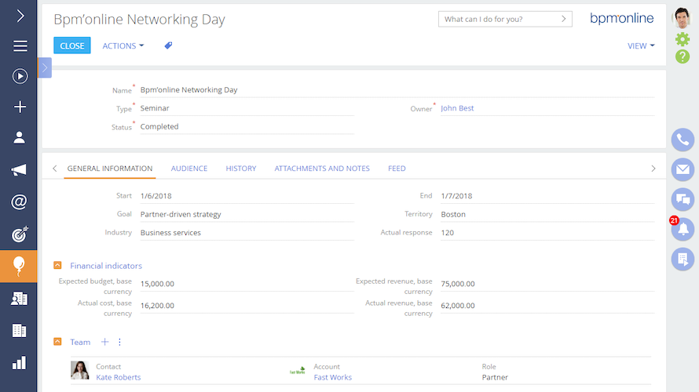Screen dimensions: 699x392
Task: Open the VIEW dropdown menu
Action: tap(641, 46)
